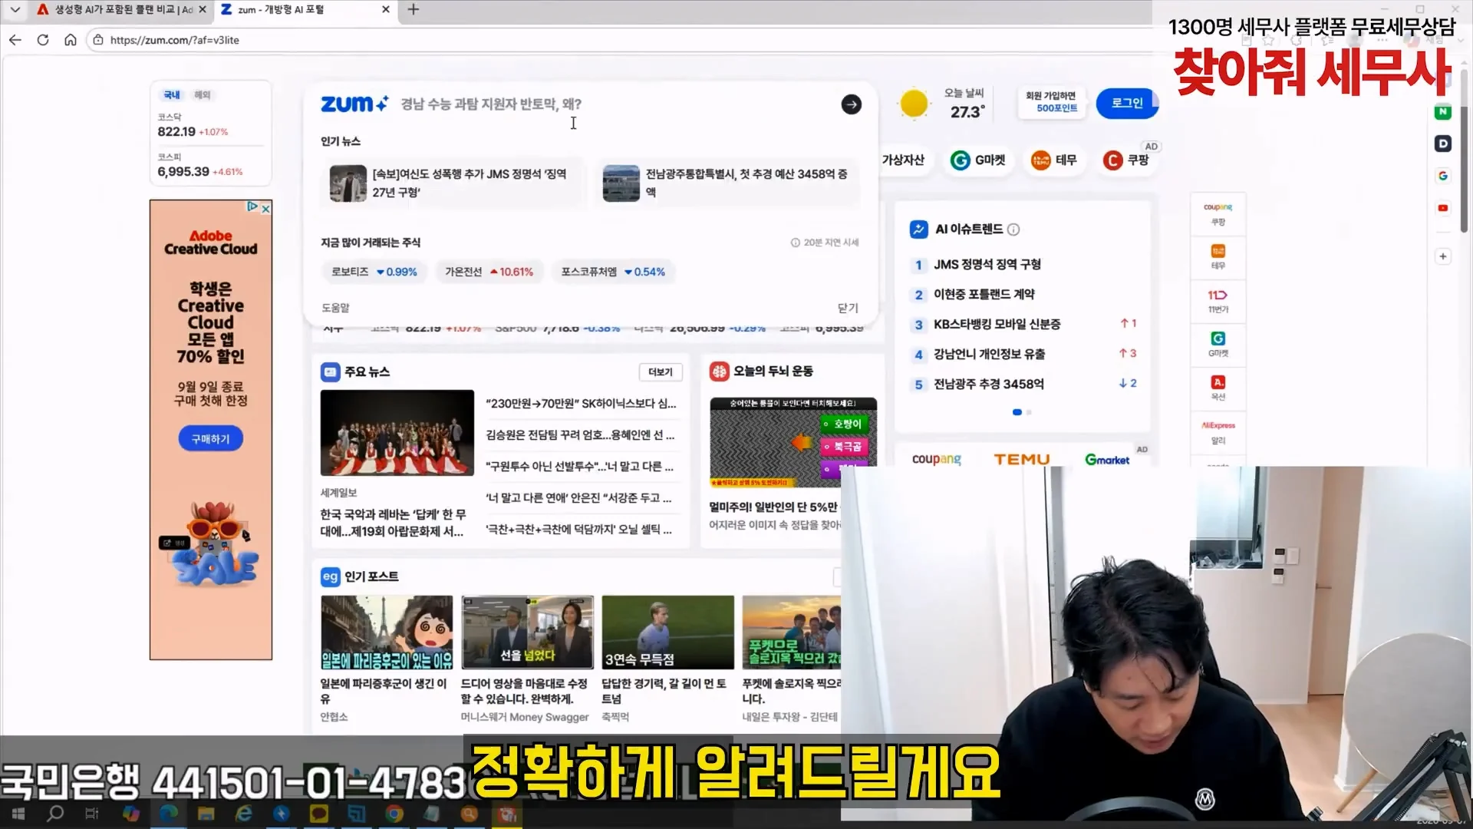Switch to the 해외 market tab
The height and width of the screenshot is (829, 1473).
[202, 95]
